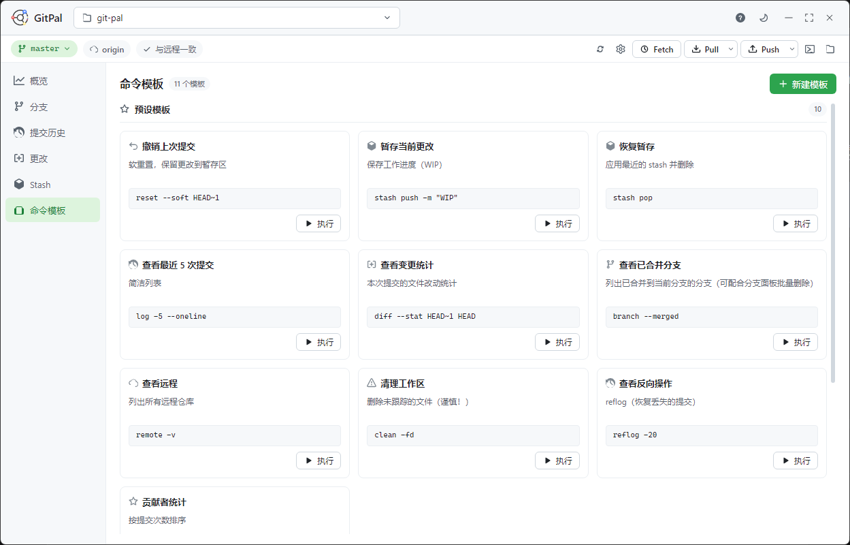Toggle dark mode moon icon
The image size is (850, 545).
(x=764, y=18)
